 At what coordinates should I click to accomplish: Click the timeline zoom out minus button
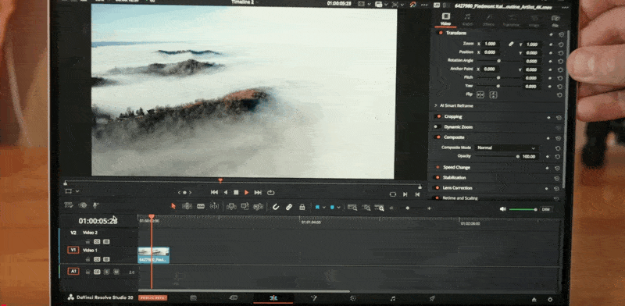click(x=391, y=208)
